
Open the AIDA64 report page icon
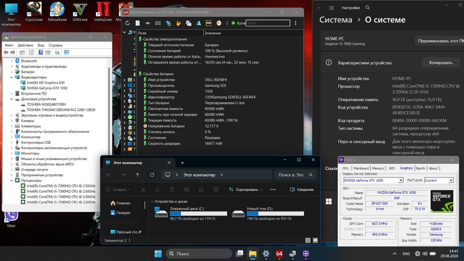pyautogui.click(x=138, y=23)
